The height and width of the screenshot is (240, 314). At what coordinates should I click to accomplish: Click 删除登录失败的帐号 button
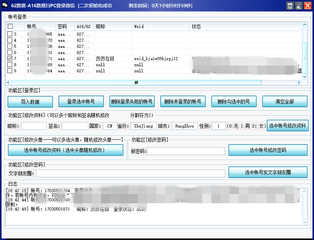[132, 101]
